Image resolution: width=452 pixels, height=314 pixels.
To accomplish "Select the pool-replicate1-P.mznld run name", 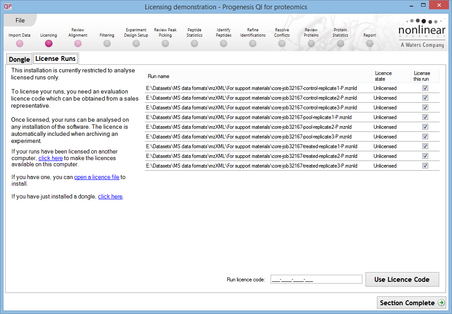I will [249, 117].
